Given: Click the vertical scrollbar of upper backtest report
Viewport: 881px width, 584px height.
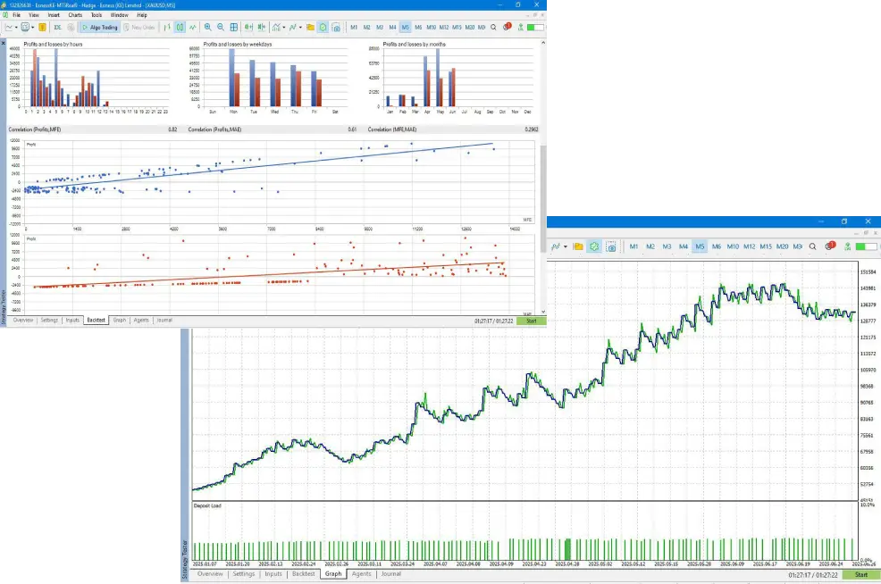Looking at the screenshot, I should coord(543,223).
